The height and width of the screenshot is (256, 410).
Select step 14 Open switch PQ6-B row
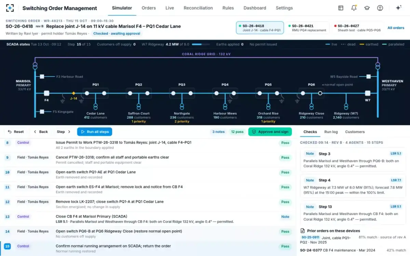pyautogui.click(x=148, y=233)
